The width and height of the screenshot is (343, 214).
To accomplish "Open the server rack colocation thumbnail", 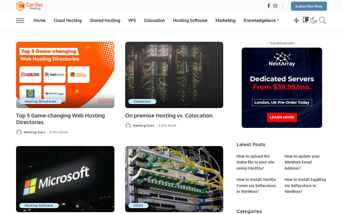I will click(174, 75).
